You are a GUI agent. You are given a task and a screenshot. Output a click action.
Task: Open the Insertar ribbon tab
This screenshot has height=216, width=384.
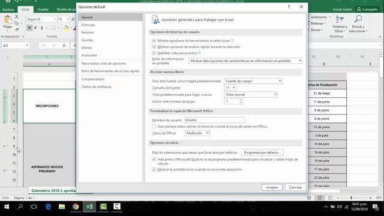coord(43,10)
